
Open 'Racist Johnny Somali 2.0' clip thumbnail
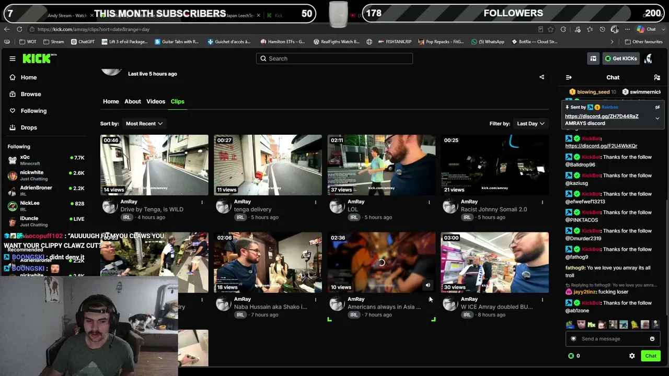tap(495, 165)
